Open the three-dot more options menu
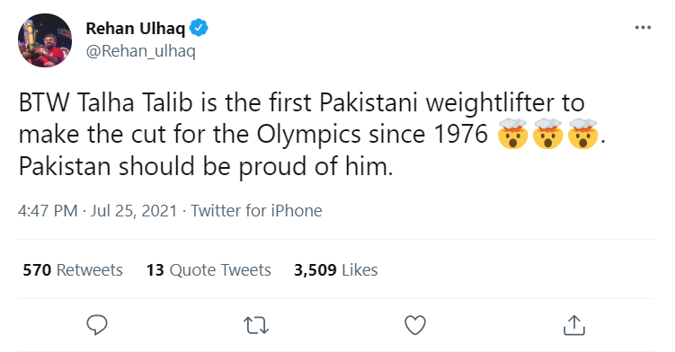Screen dimensions: 675x352 pyautogui.click(x=643, y=28)
